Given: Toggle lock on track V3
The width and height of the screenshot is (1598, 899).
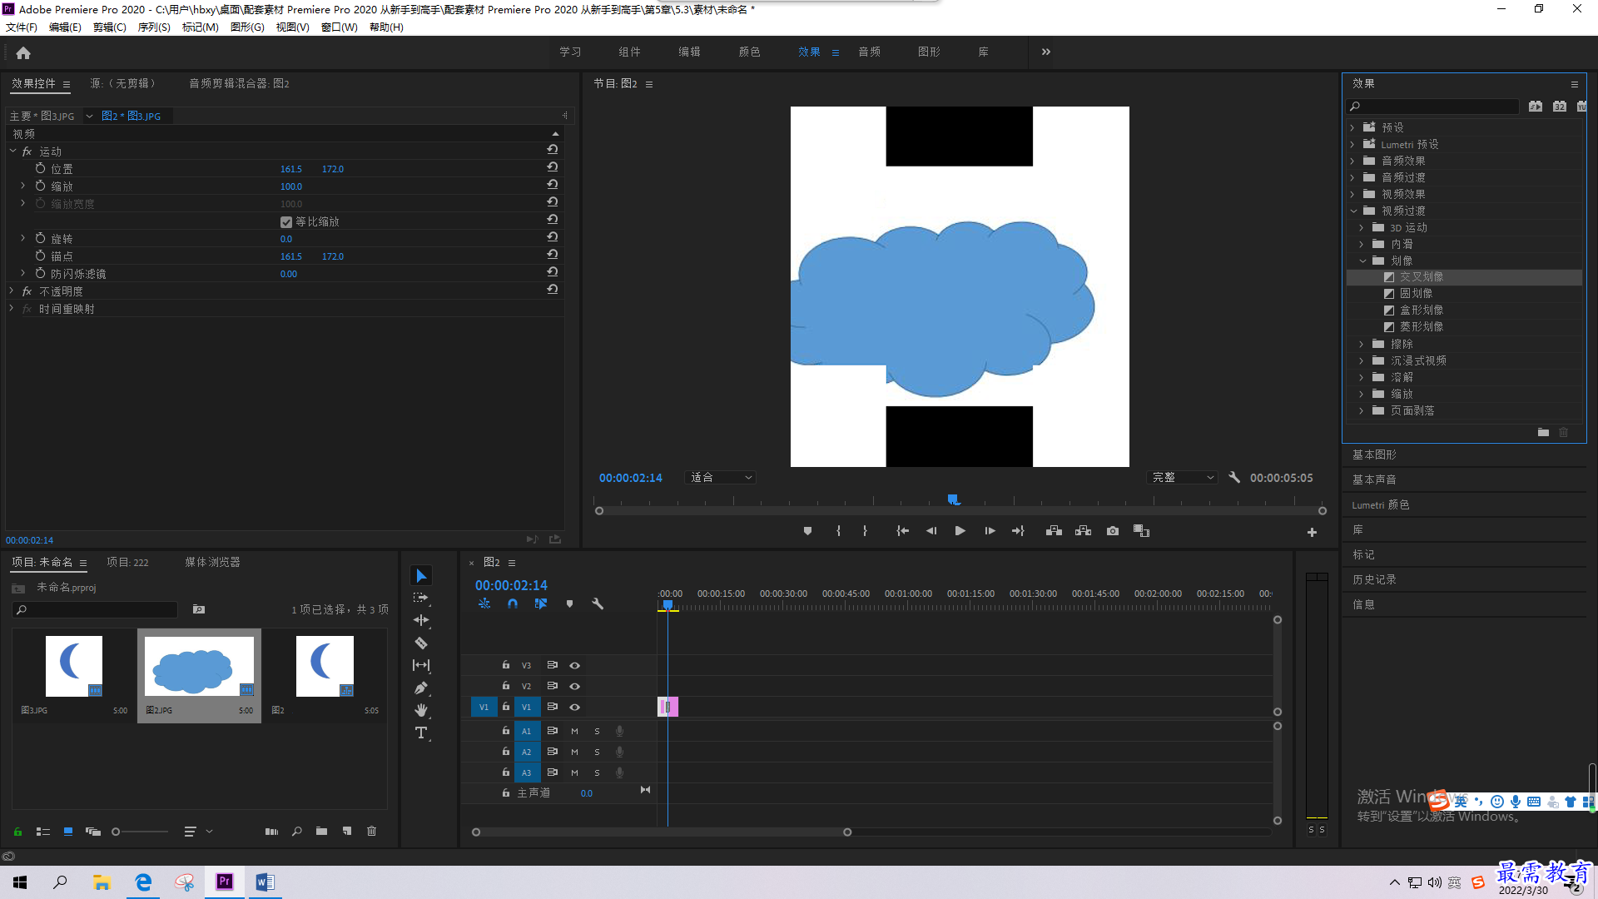Looking at the screenshot, I should [x=505, y=665].
